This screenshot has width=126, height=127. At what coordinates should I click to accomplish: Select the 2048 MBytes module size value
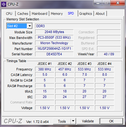coord(54,32)
